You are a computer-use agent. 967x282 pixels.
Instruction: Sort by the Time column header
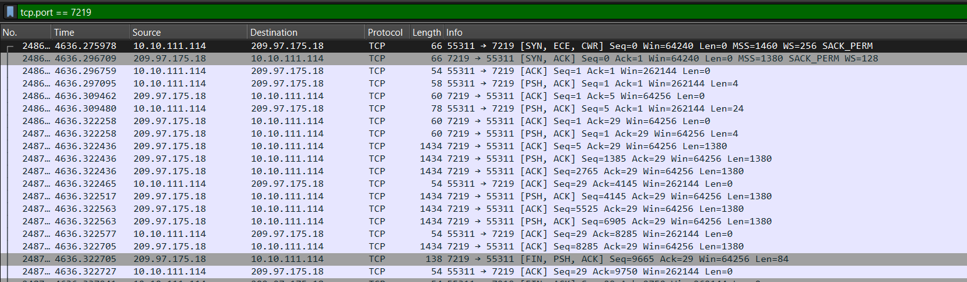coord(90,33)
